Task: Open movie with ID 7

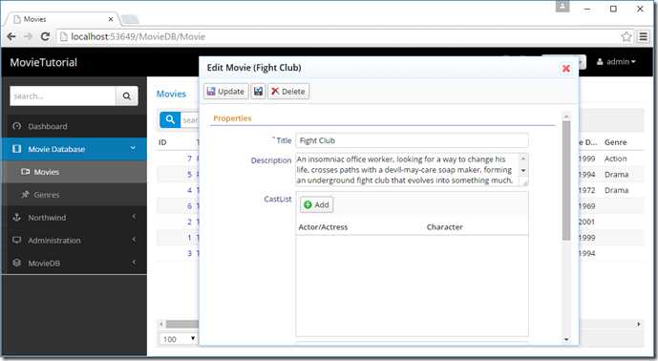Action: click(189, 159)
